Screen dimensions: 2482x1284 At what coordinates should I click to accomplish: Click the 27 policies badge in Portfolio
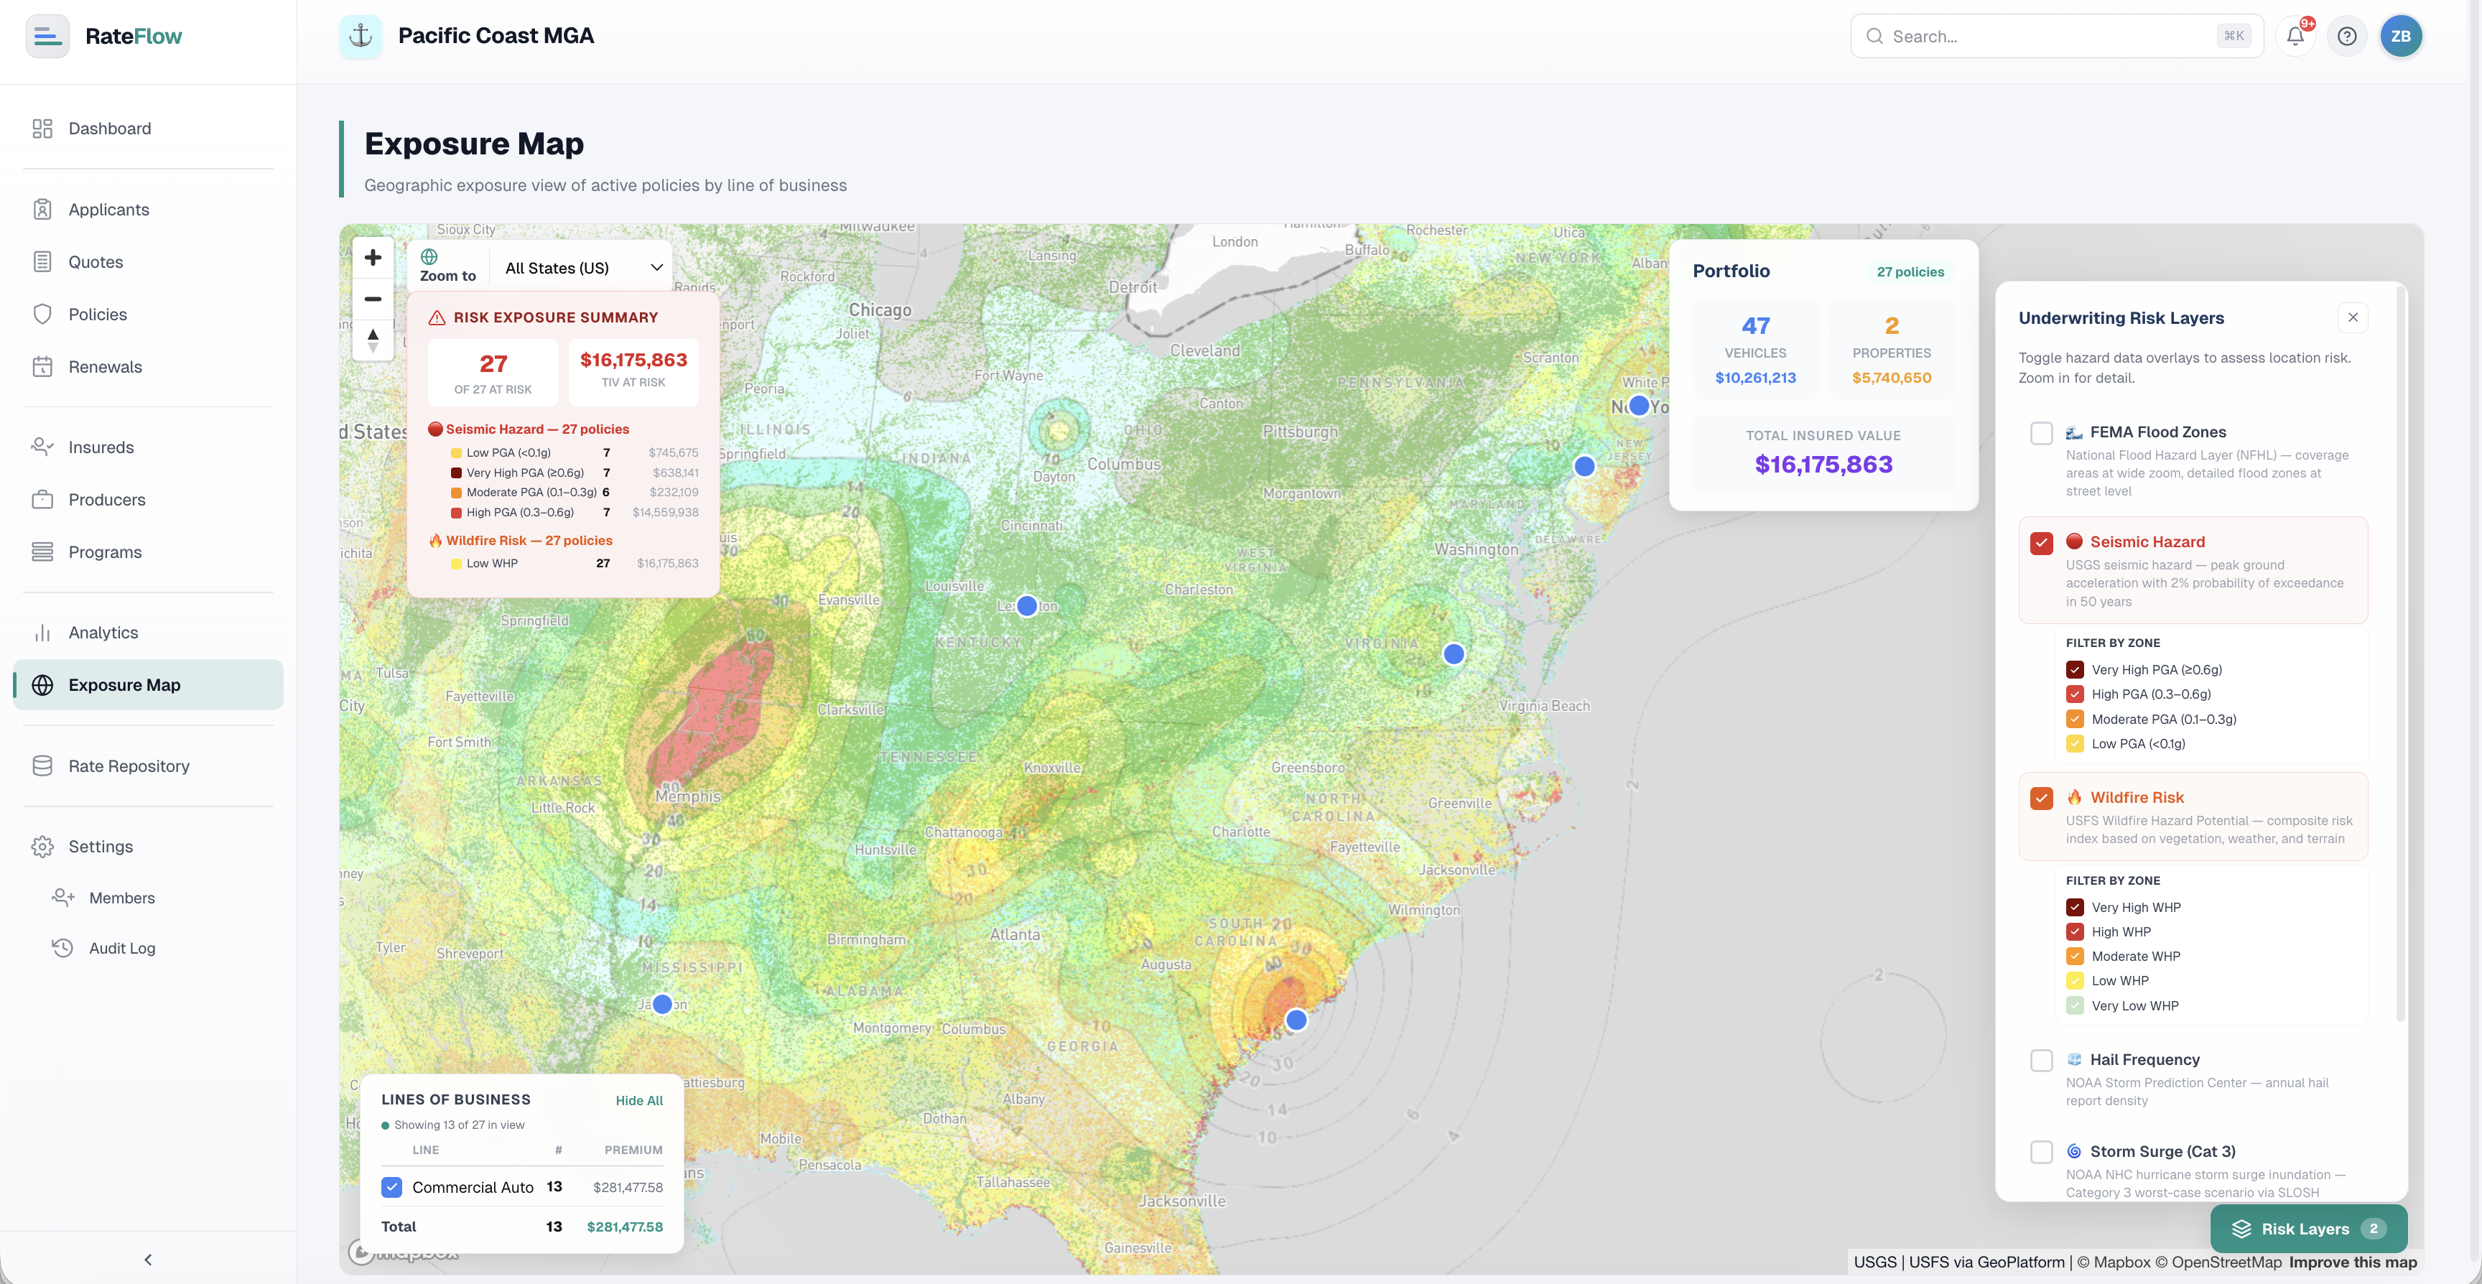[x=1910, y=271]
